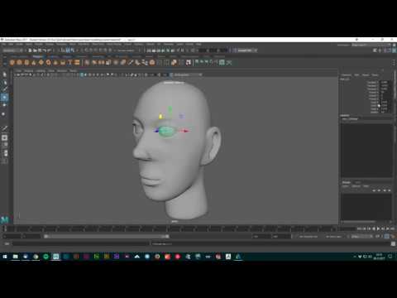Click the green Y-axis move manipulator arrow

point(170,109)
